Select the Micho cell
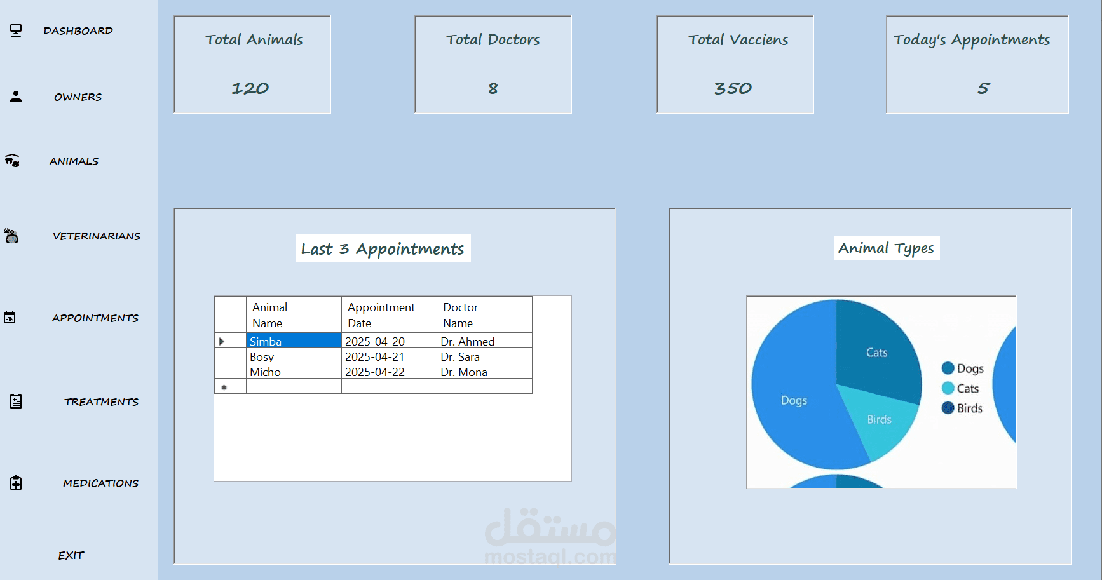This screenshot has height=580, width=1102. [x=294, y=372]
